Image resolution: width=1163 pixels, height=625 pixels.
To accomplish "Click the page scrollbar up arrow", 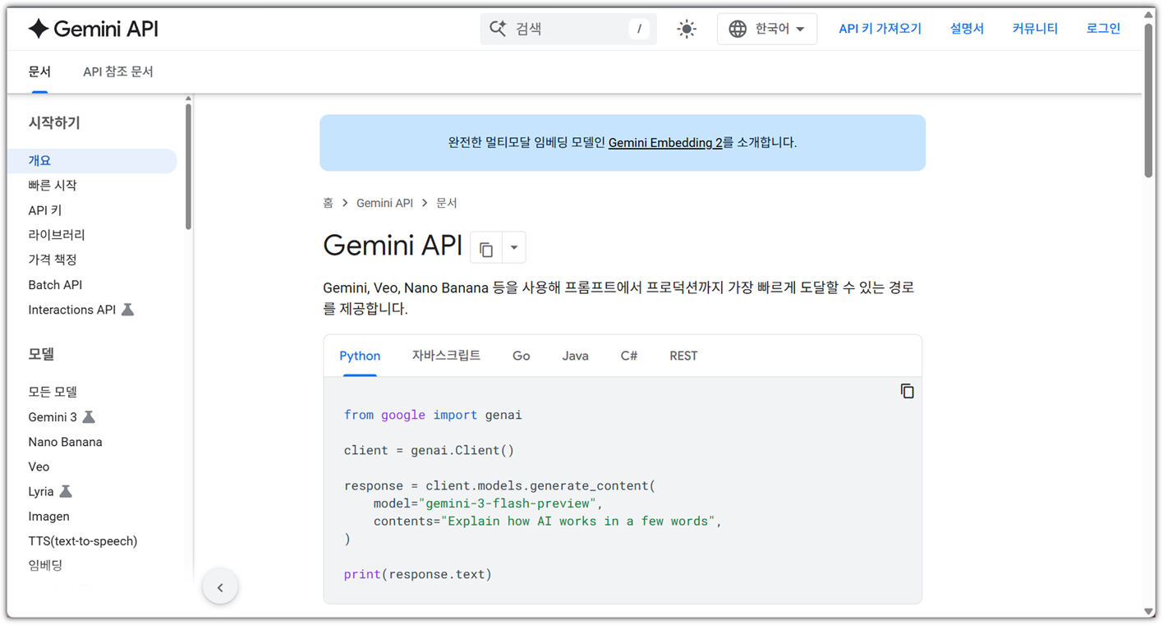I will (x=1148, y=15).
